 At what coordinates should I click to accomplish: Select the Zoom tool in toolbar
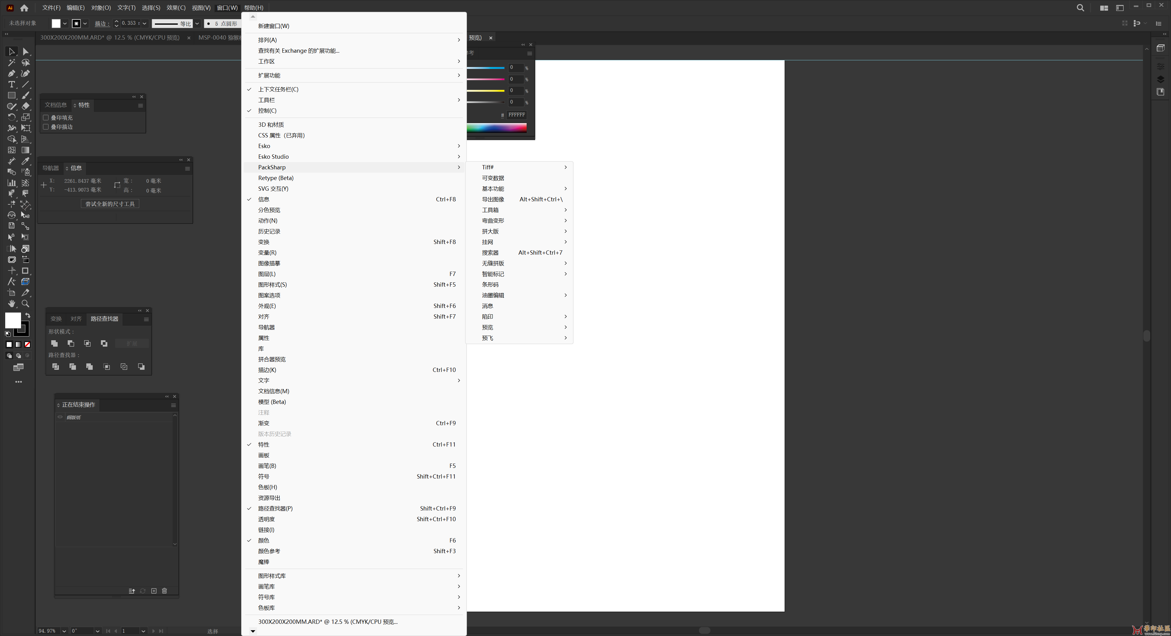pyautogui.click(x=25, y=304)
